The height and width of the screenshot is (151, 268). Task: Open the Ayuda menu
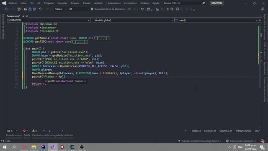(156, 3)
